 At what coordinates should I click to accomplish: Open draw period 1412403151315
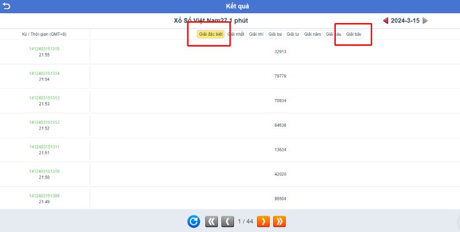click(44, 49)
